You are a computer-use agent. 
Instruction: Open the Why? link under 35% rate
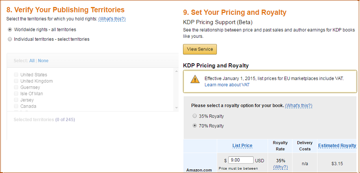click(280, 167)
